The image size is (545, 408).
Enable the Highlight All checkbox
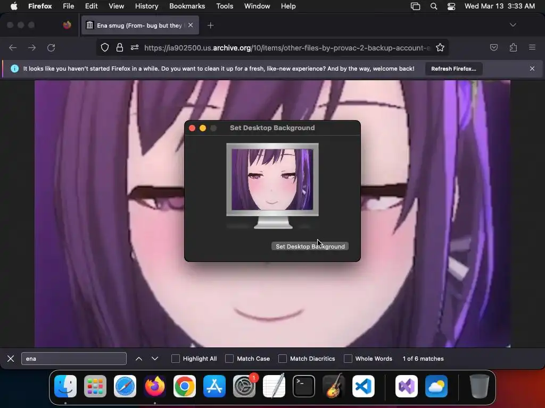(x=176, y=359)
